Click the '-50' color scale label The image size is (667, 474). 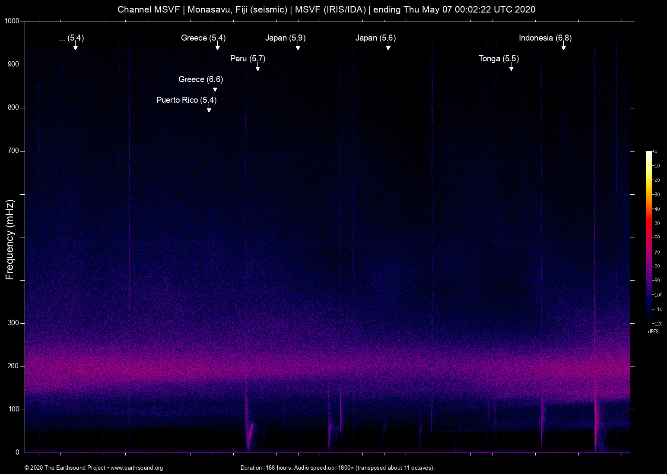656,223
